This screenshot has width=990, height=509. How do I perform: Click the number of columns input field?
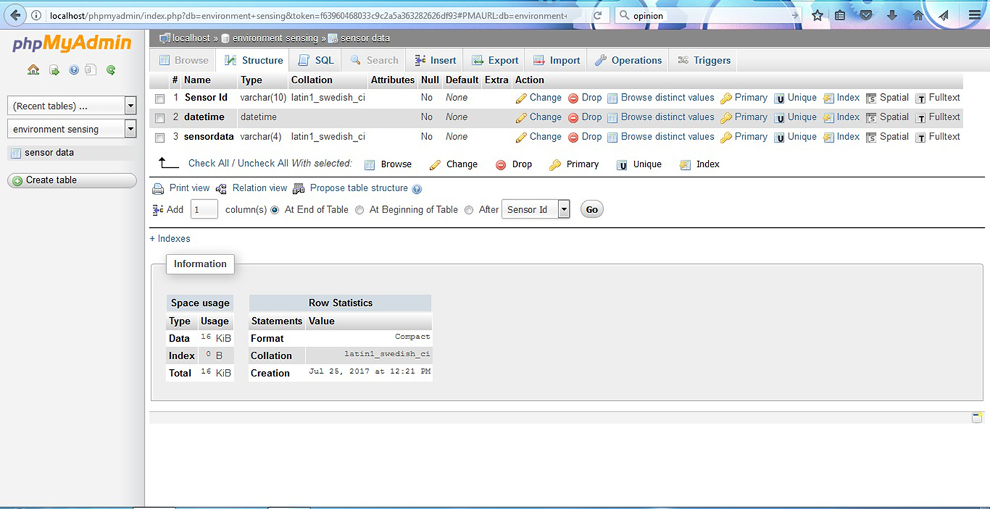point(204,209)
